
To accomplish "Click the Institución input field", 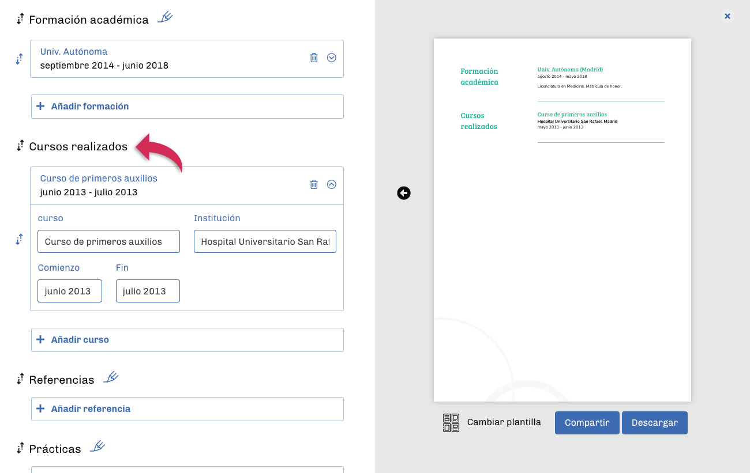I will tap(265, 241).
